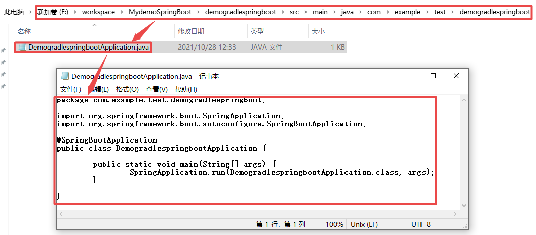The width and height of the screenshot is (536, 235).
Task: Expand chevron after src breadcrumb
Action: point(305,12)
